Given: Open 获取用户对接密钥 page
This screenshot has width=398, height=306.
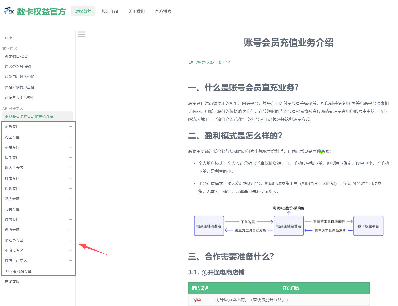Looking at the screenshot, I should [20, 77].
